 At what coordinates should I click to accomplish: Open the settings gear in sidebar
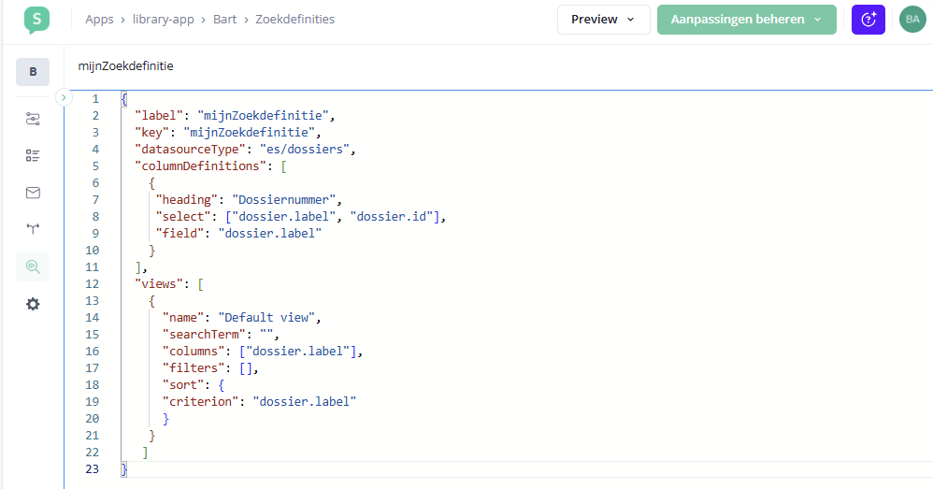33,304
